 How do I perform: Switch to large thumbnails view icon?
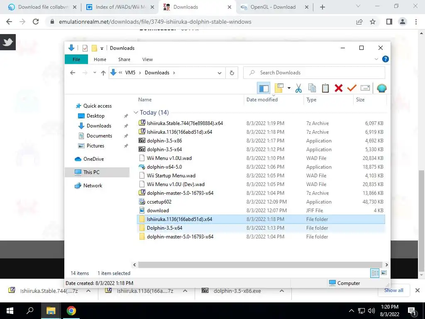tap(384, 273)
